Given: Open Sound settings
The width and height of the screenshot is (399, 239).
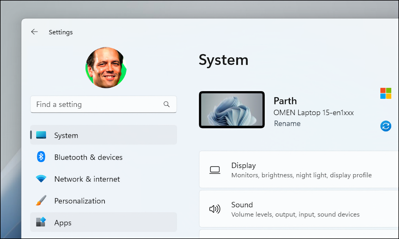Looking at the screenshot, I should tap(298, 209).
